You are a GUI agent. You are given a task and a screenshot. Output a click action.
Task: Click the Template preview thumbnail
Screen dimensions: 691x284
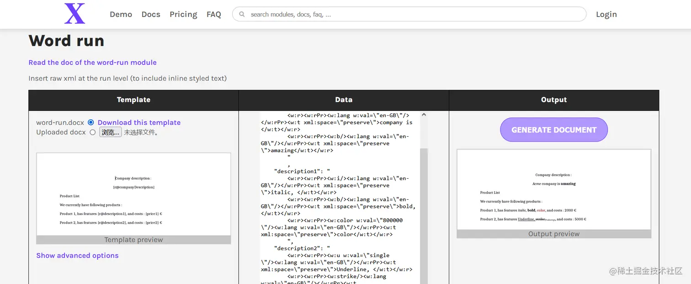[x=133, y=194]
